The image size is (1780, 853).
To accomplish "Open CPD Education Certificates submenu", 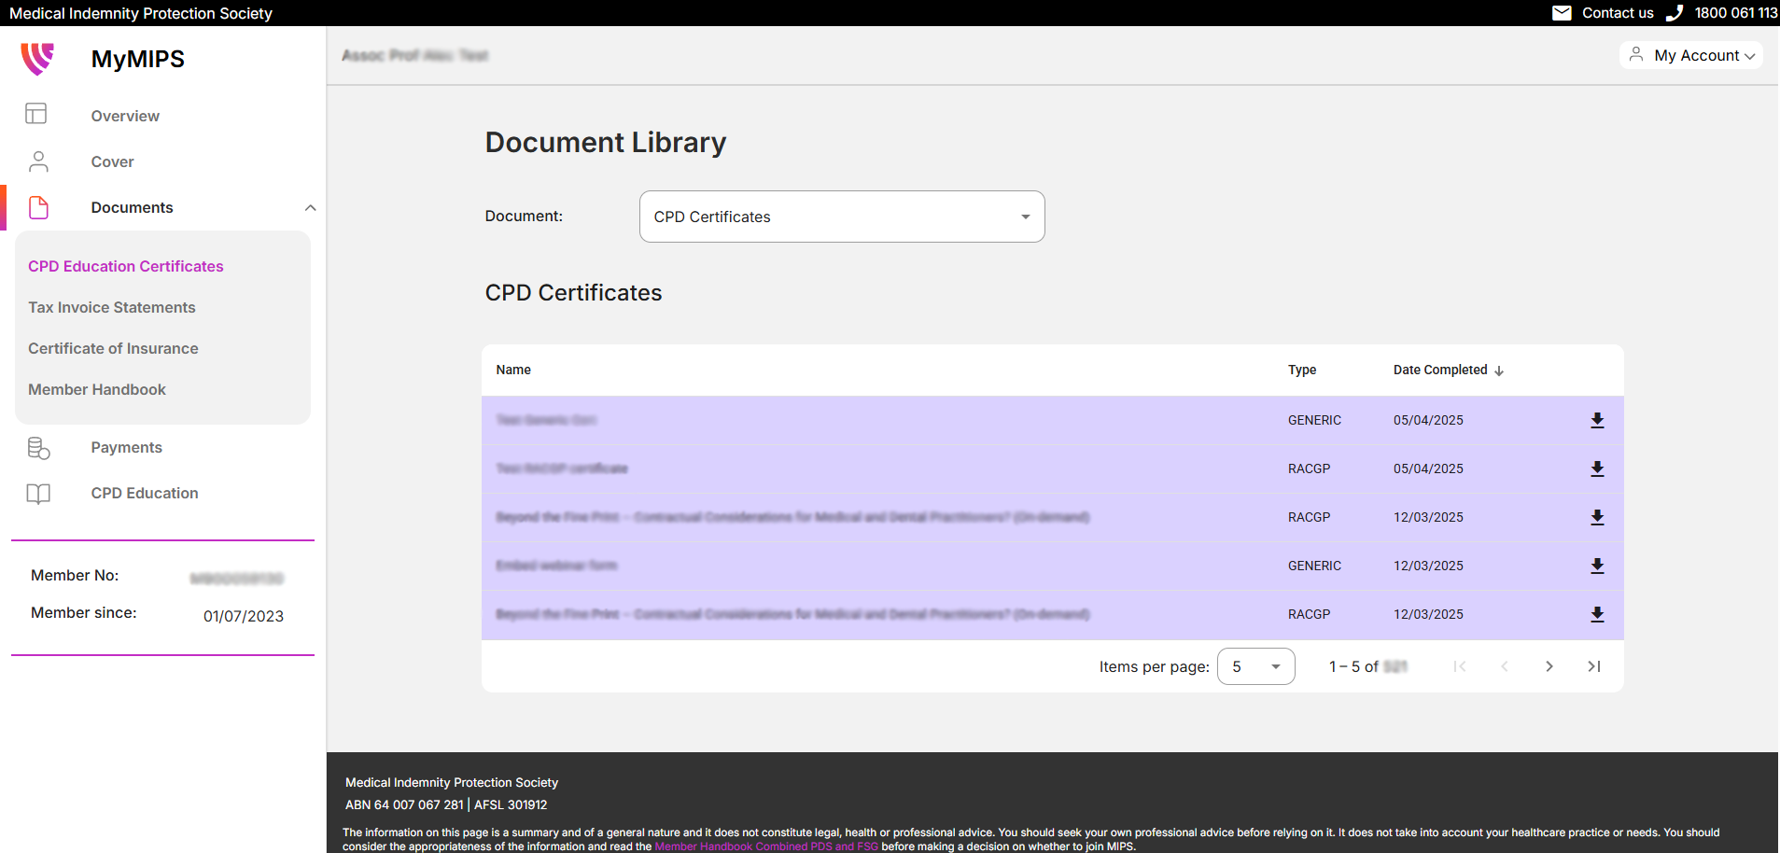I will pyautogui.click(x=126, y=266).
